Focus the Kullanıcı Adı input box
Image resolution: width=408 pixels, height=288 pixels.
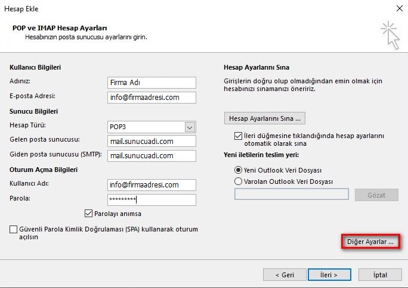pos(152,184)
